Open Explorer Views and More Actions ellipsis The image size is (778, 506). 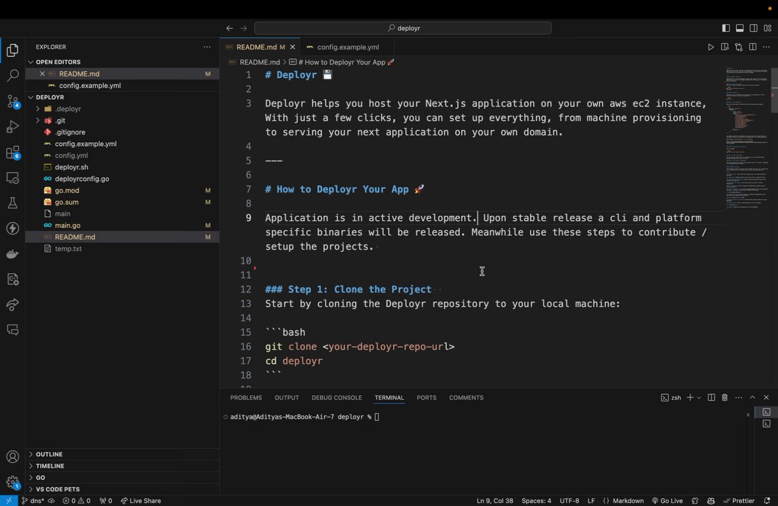pos(207,47)
